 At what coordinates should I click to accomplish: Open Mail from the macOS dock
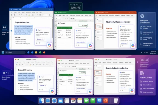coord(61,101)
